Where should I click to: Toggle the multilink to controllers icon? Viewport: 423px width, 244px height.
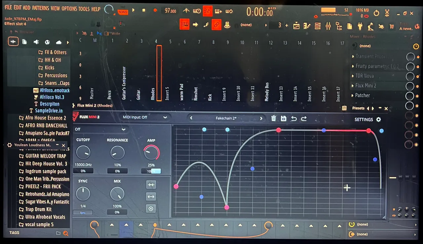[216, 24]
